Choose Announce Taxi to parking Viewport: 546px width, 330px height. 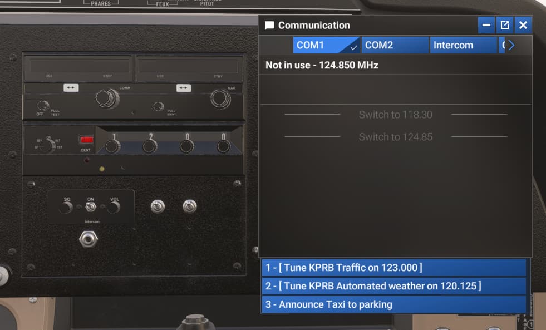coord(393,304)
